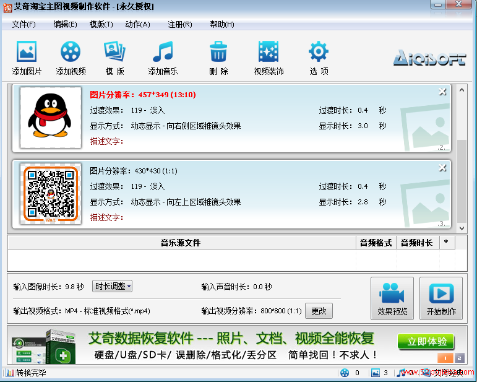Click the chart icon beside 转换完毕

point(10,373)
